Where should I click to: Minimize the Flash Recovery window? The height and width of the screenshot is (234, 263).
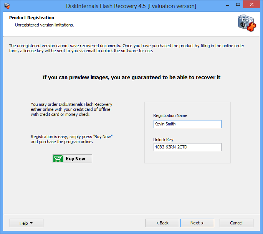tap(228, 5)
